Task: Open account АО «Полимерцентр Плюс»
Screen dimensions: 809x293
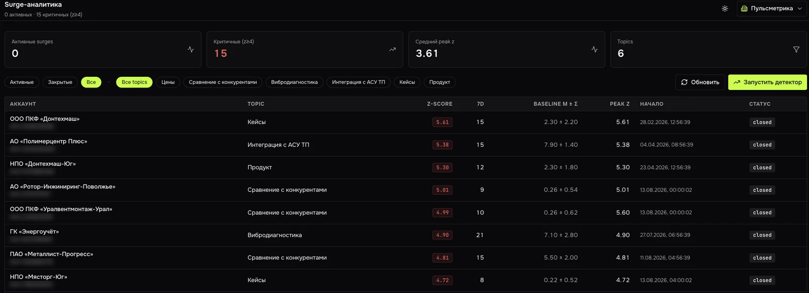Action: click(49, 141)
